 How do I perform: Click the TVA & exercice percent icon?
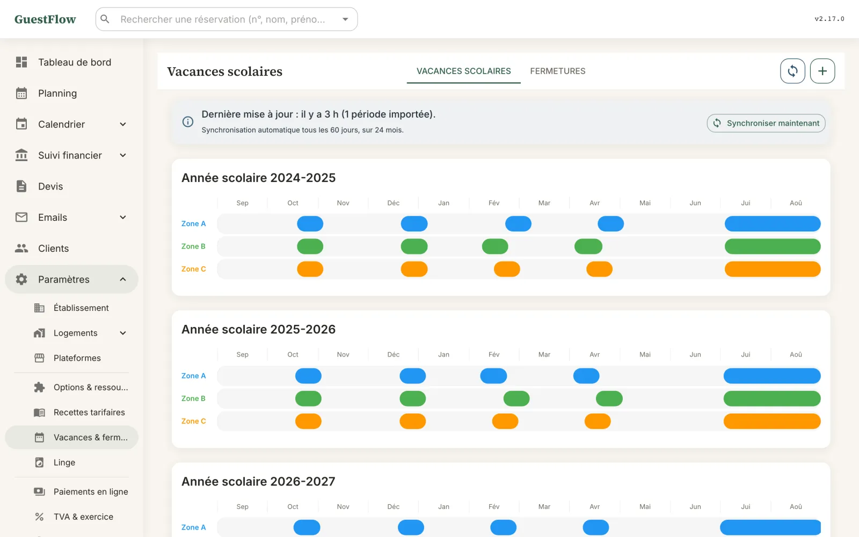click(39, 517)
